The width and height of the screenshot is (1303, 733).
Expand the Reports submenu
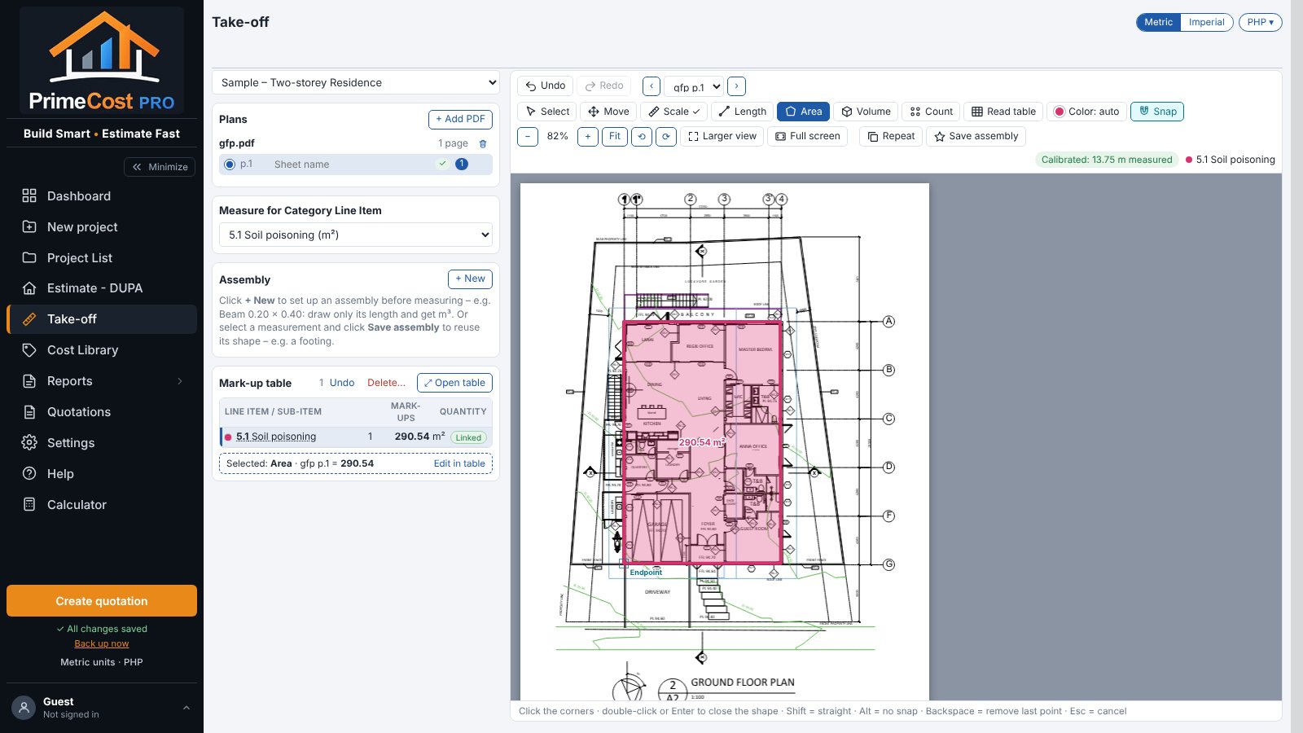[x=102, y=381]
